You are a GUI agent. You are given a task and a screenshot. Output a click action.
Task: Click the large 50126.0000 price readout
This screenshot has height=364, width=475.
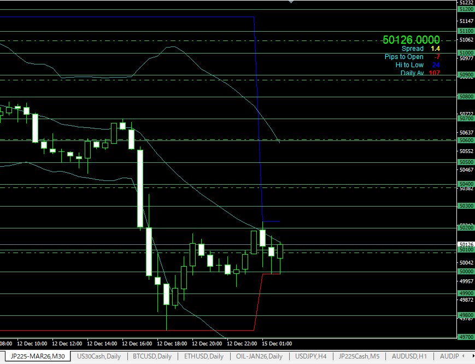click(411, 40)
